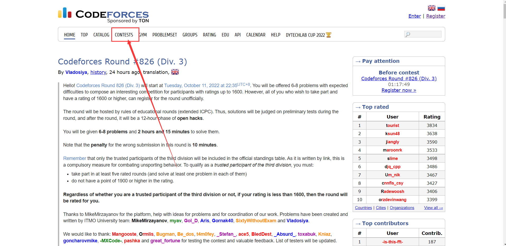Viewport: 506px width, 246px height.
Task: Open the CONTESTS menu item
Action: (x=124, y=35)
